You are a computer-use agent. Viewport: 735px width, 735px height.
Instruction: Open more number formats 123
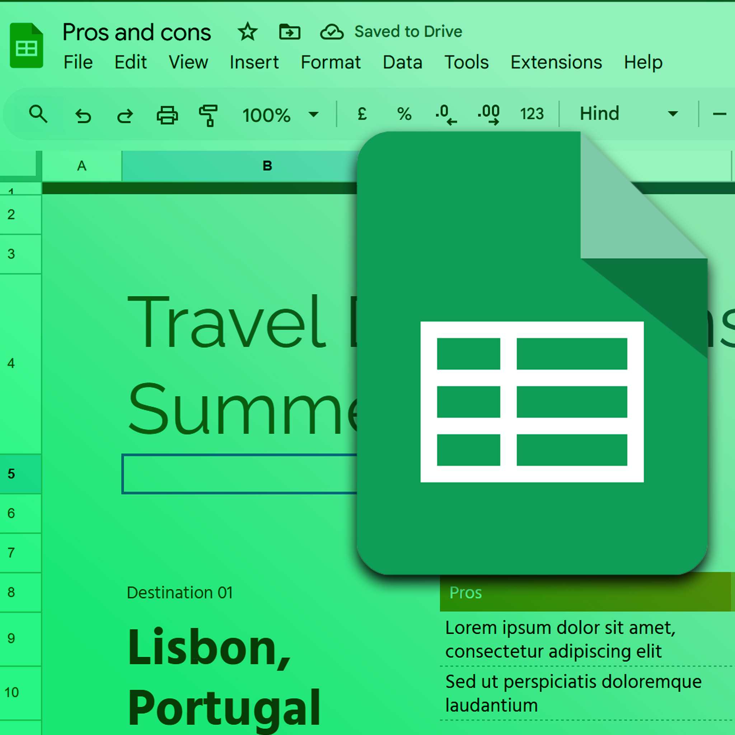pyautogui.click(x=532, y=114)
